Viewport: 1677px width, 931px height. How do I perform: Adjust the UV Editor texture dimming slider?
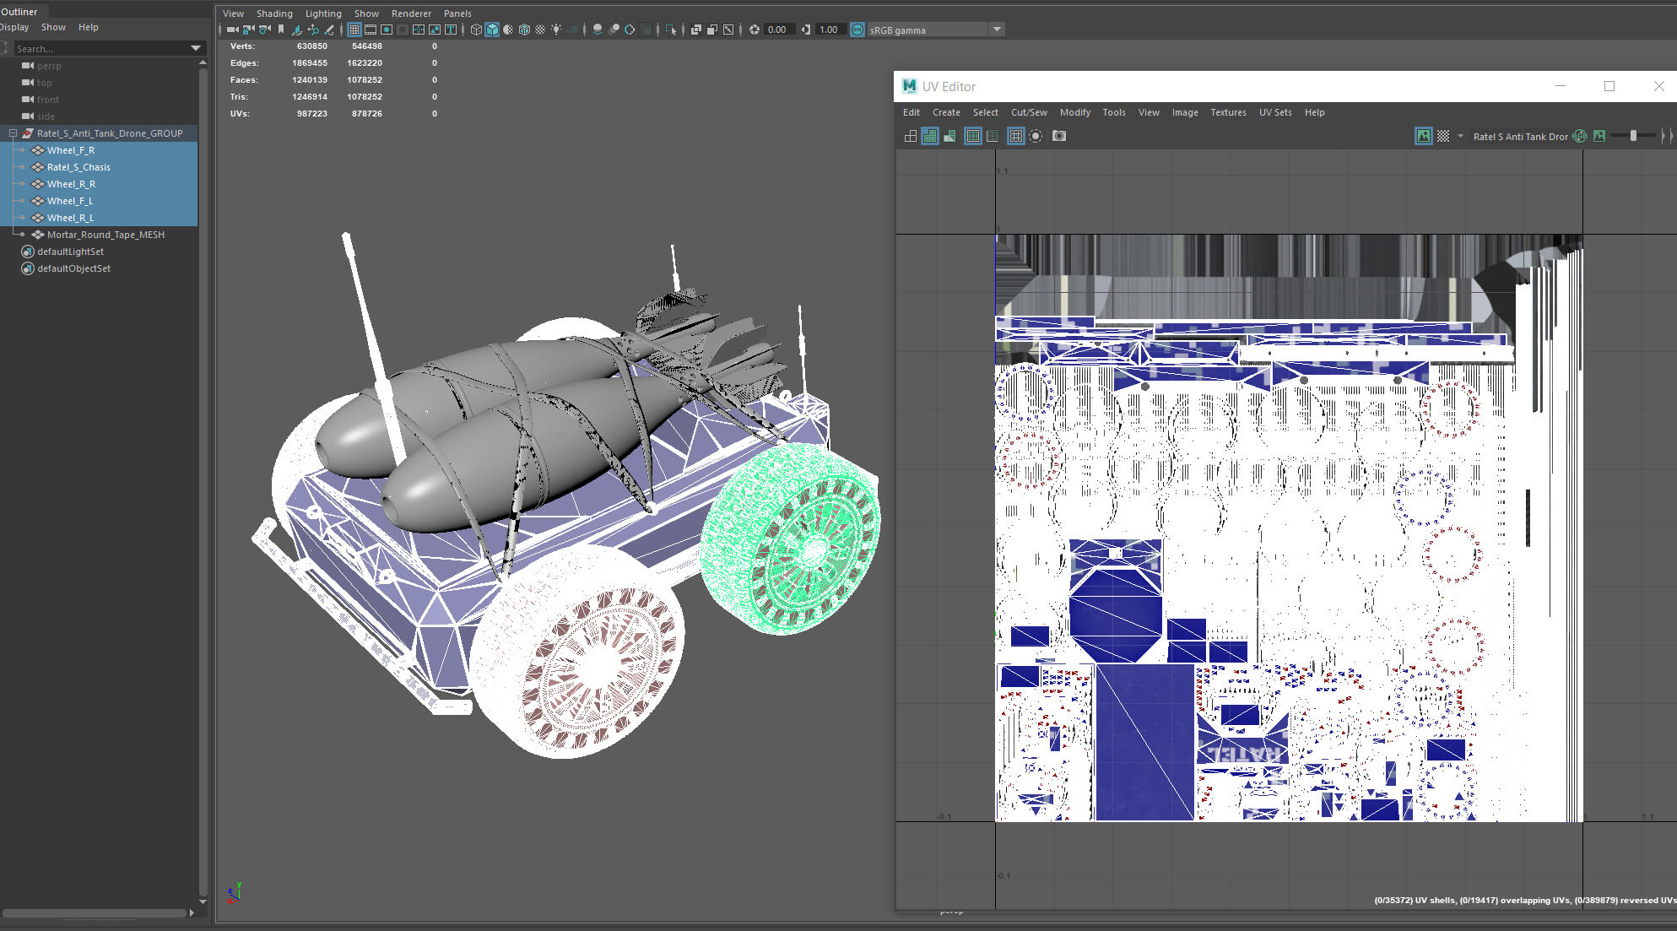(1633, 136)
